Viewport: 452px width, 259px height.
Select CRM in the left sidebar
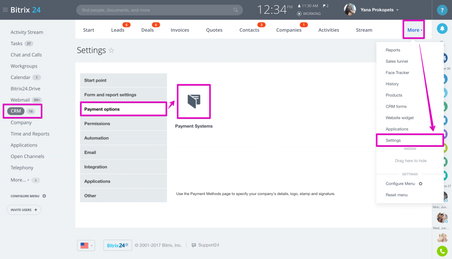[16, 111]
